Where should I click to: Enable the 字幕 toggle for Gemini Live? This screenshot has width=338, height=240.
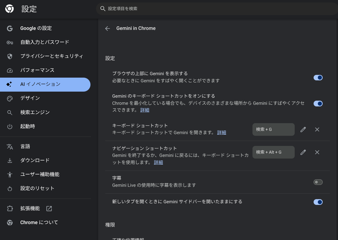click(318, 182)
